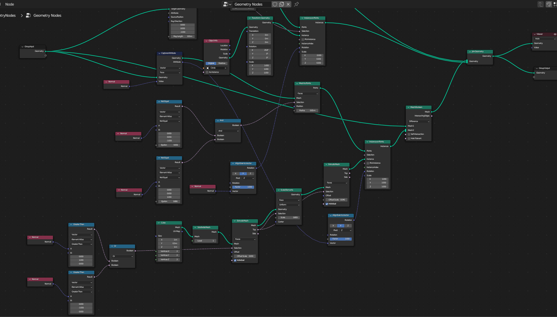Click the Geometry Nodes breadcrumb node-tree icon
The width and height of the screenshot is (557, 317).
28,15
